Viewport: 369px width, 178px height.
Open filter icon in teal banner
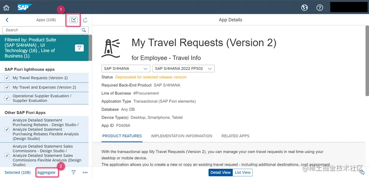click(x=79, y=48)
